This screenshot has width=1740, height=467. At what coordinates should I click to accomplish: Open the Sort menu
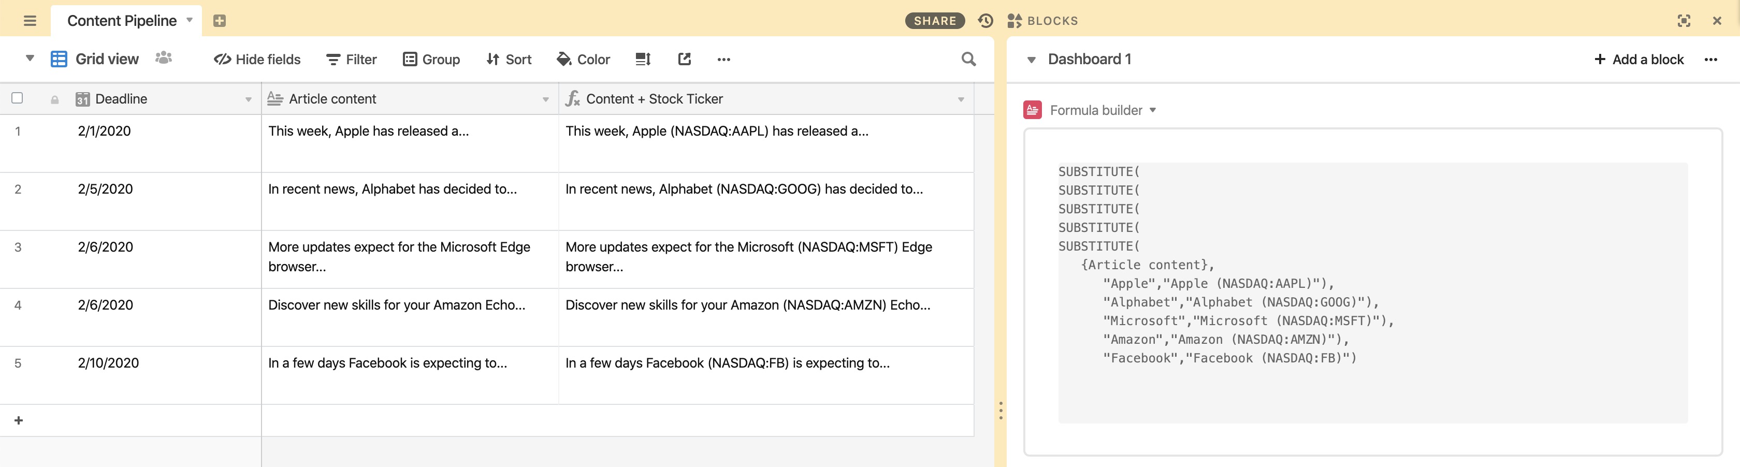tap(509, 60)
